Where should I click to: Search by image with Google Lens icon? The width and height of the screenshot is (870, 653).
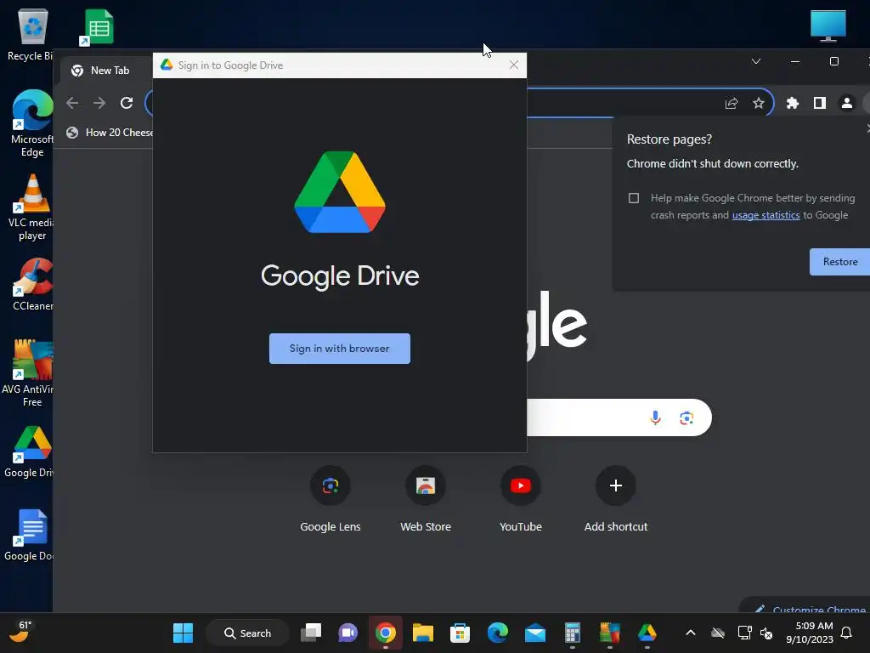click(x=686, y=417)
